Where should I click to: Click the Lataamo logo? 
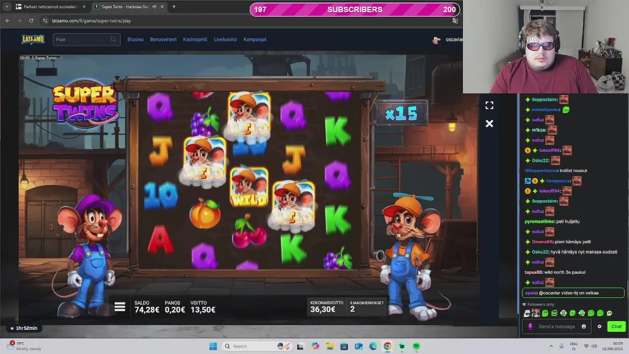pos(33,39)
